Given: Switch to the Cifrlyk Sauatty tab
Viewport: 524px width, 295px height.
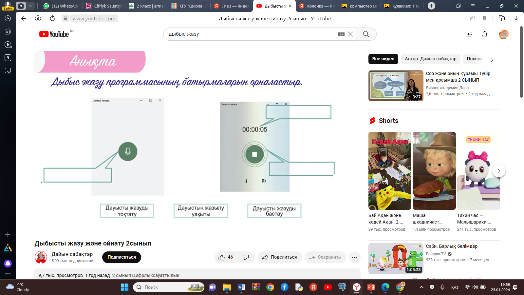Looking at the screenshot, I should (103, 6).
